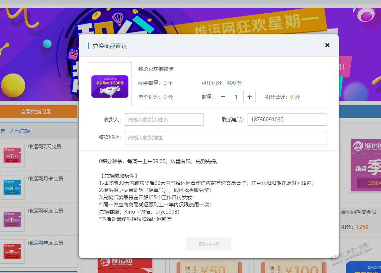Open the 维运网7天会员 link
381x273 pixels.
click(45, 147)
